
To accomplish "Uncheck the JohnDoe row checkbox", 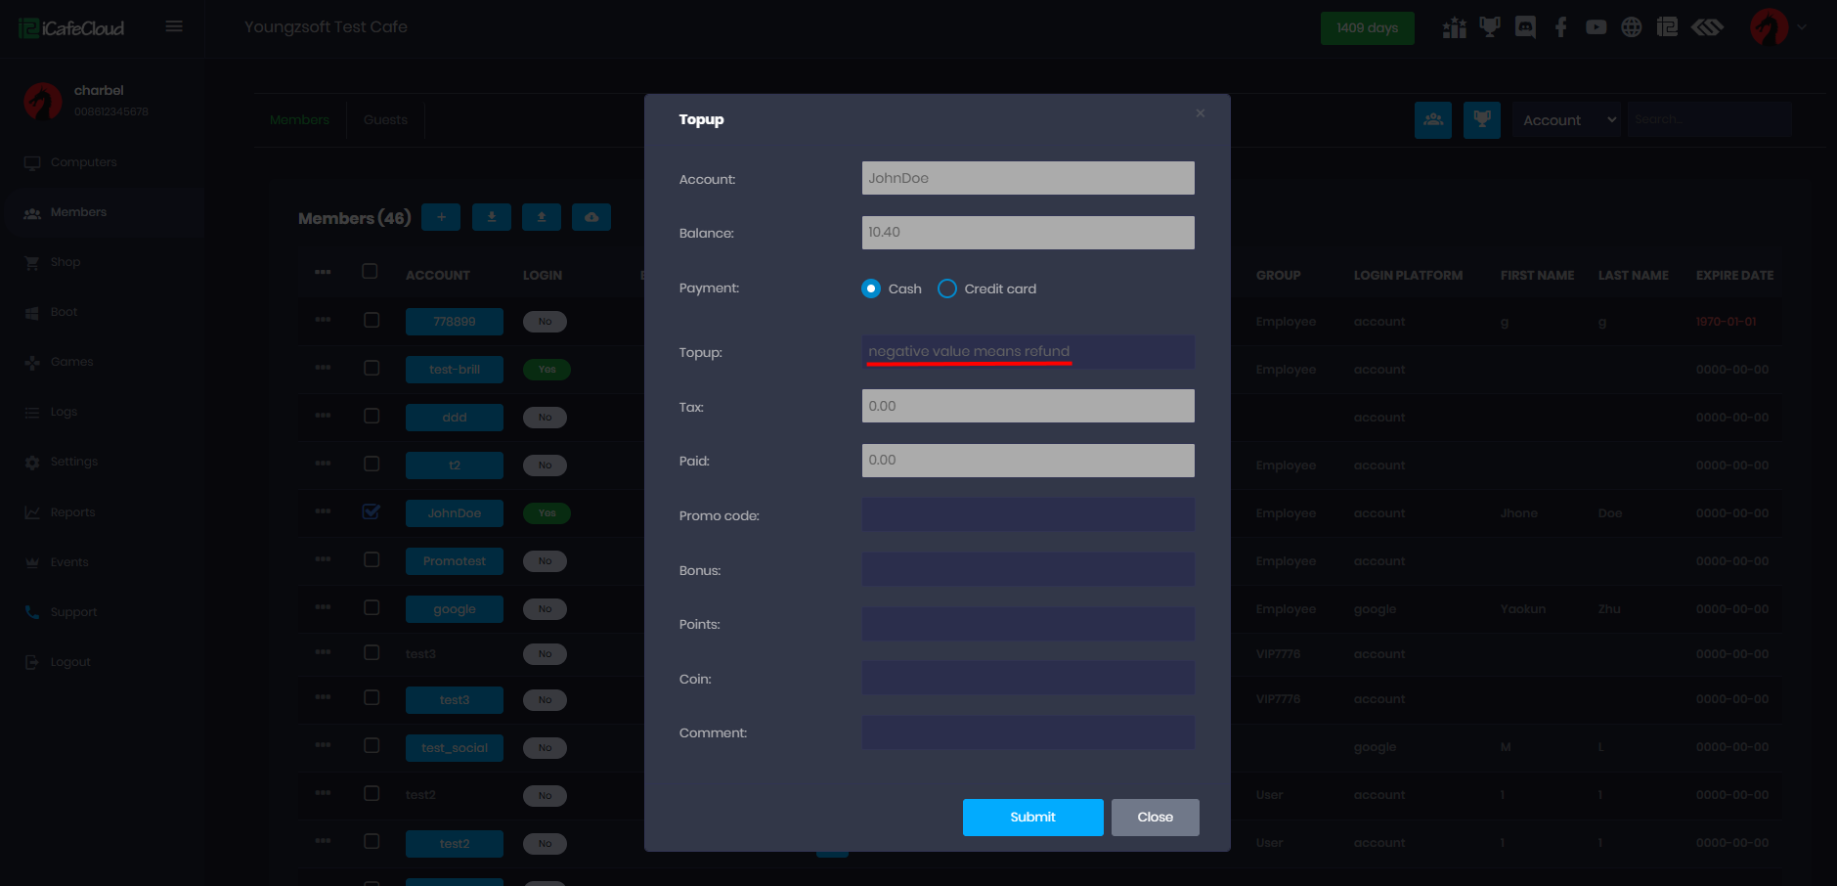I will click(372, 511).
